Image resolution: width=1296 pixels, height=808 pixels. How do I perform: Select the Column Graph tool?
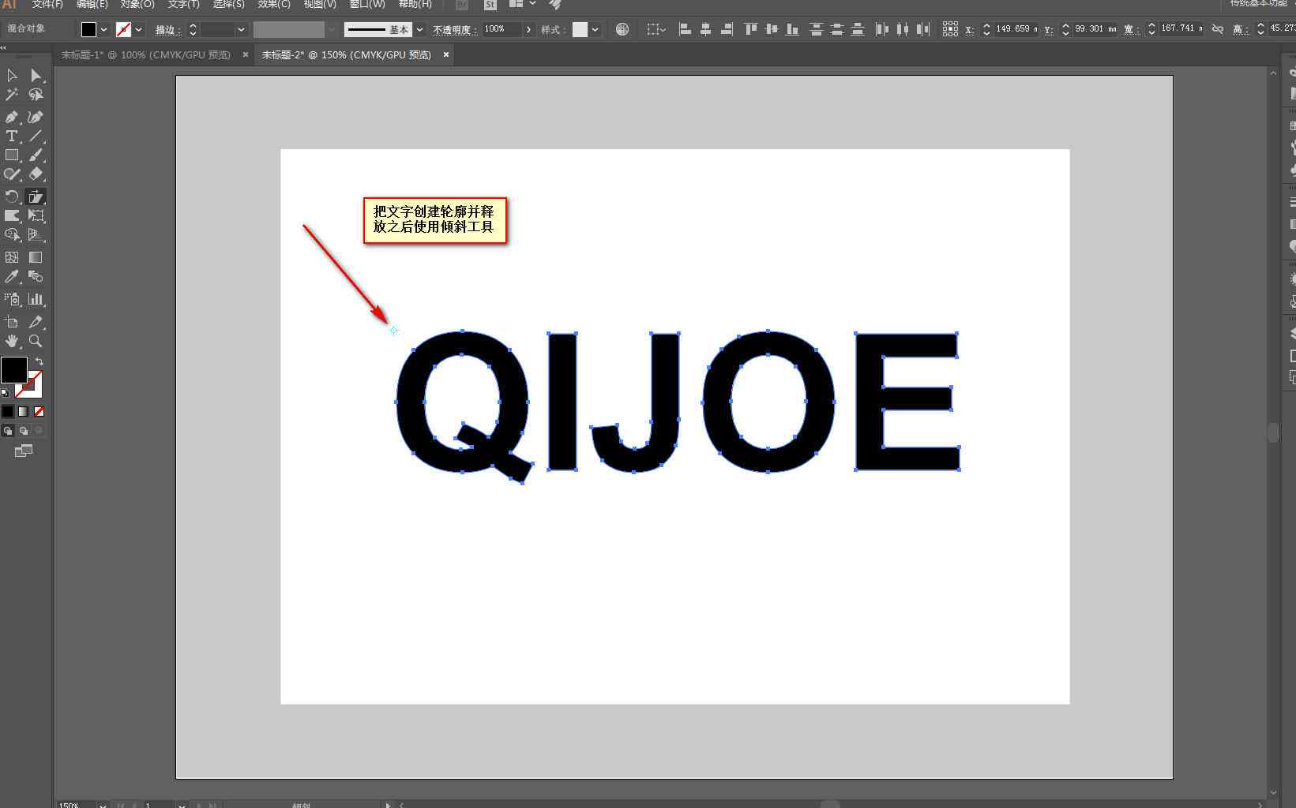[x=36, y=299]
